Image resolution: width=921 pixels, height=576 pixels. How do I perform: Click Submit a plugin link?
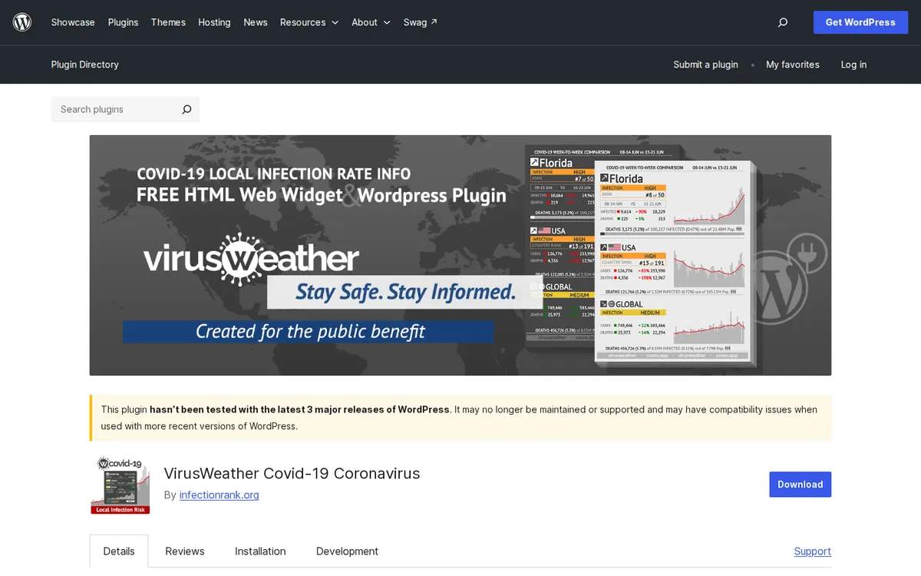705,65
